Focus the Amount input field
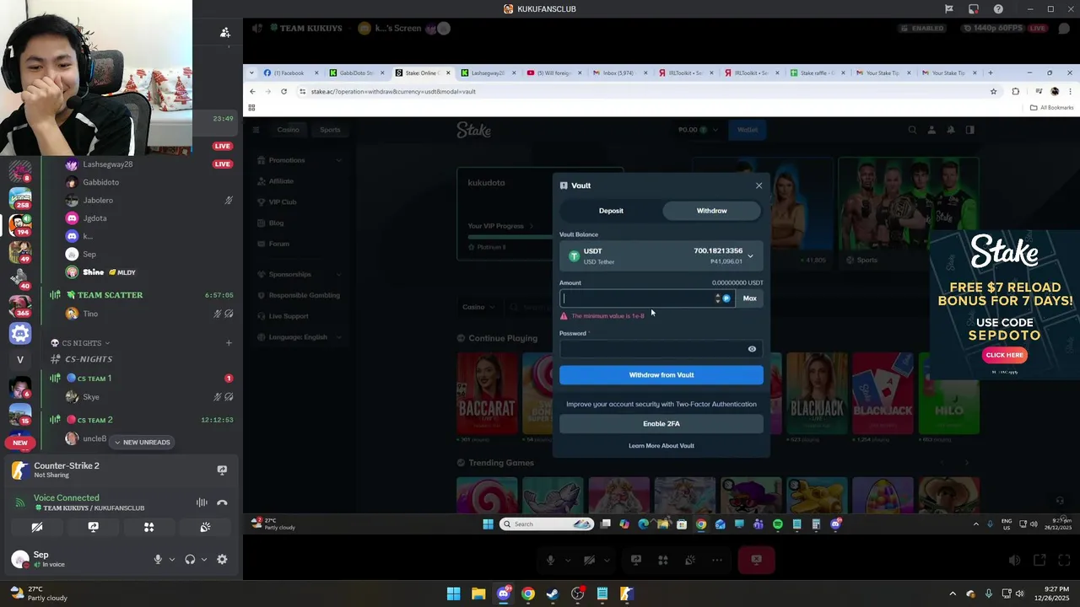 pyautogui.click(x=637, y=298)
